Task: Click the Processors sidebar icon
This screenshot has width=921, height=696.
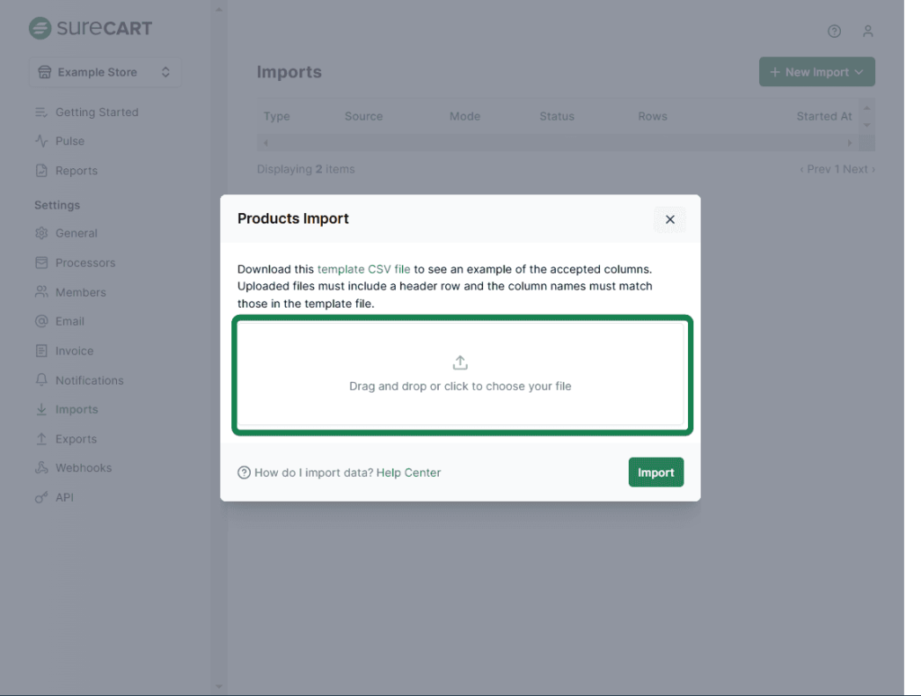Action: tap(41, 263)
